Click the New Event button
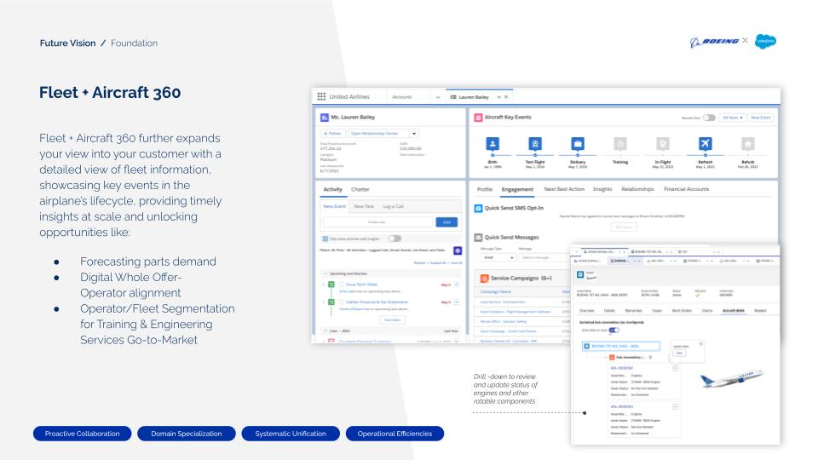The width and height of the screenshot is (818, 460). tap(761, 118)
